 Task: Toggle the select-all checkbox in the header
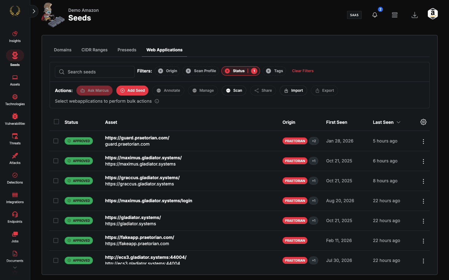click(56, 122)
